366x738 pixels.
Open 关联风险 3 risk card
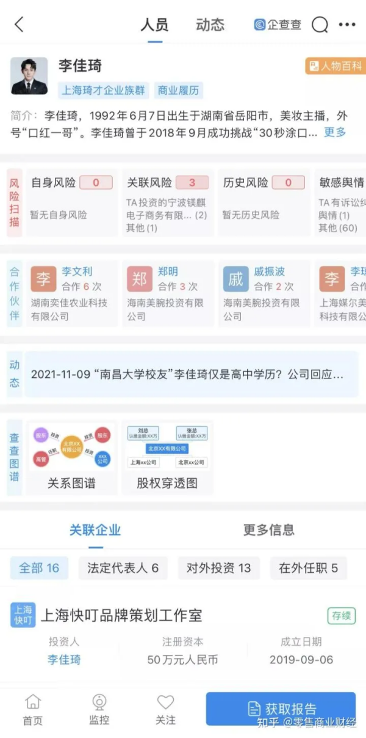pyautogui.click(x=168, y=202)
